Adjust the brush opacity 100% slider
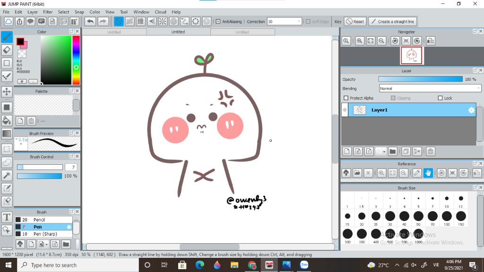This screenshot has width=484, height=272. click(39, 176)
